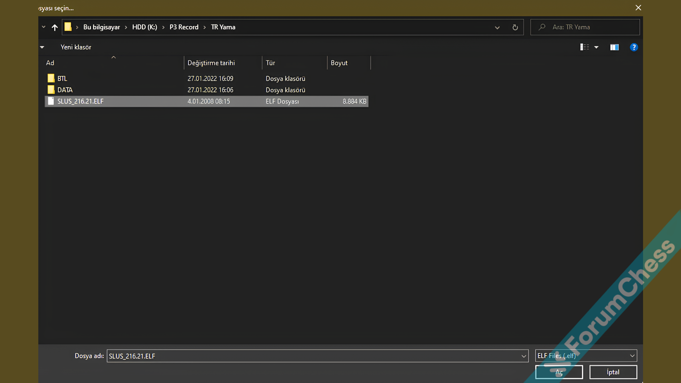This screenshot has height=383, width=681.
Task: Sort by Ad column header
Action: 50,63
